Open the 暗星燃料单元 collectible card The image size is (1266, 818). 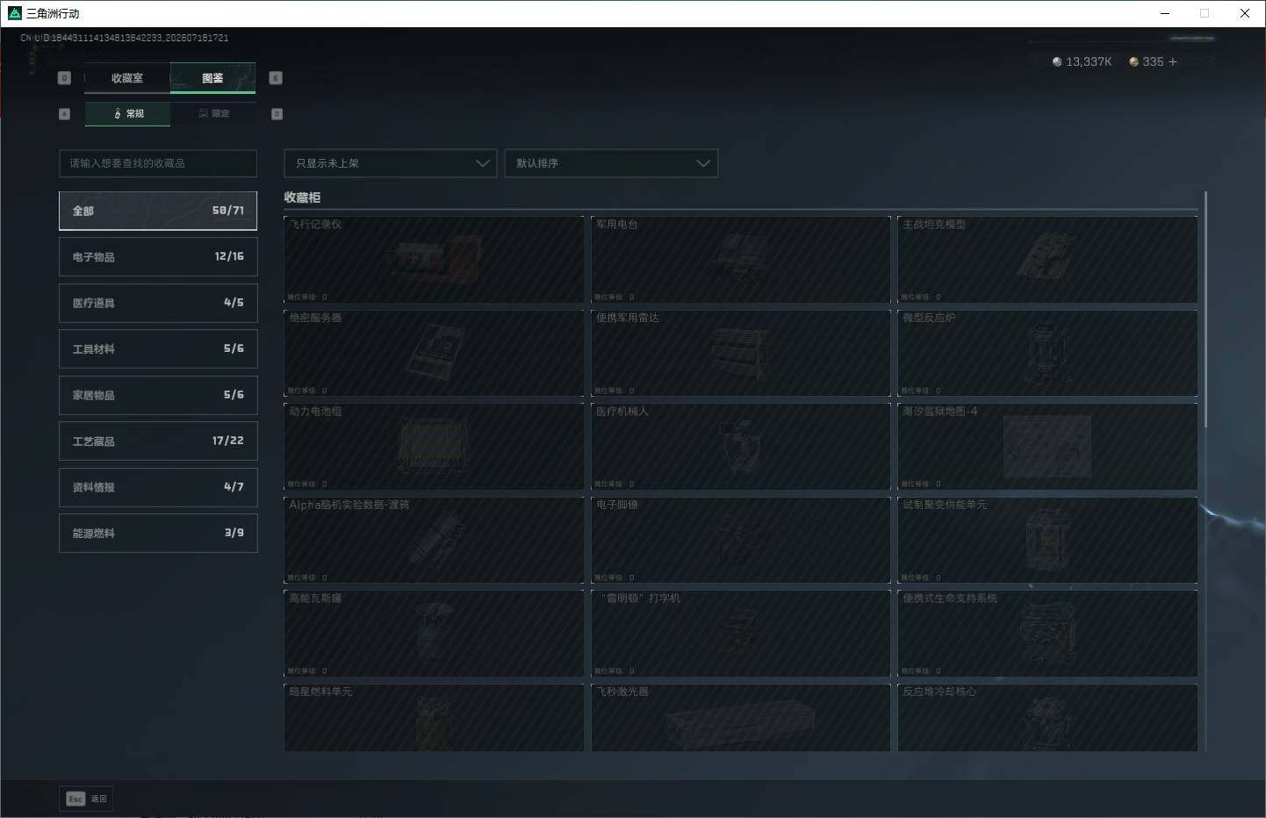(434, 718)
